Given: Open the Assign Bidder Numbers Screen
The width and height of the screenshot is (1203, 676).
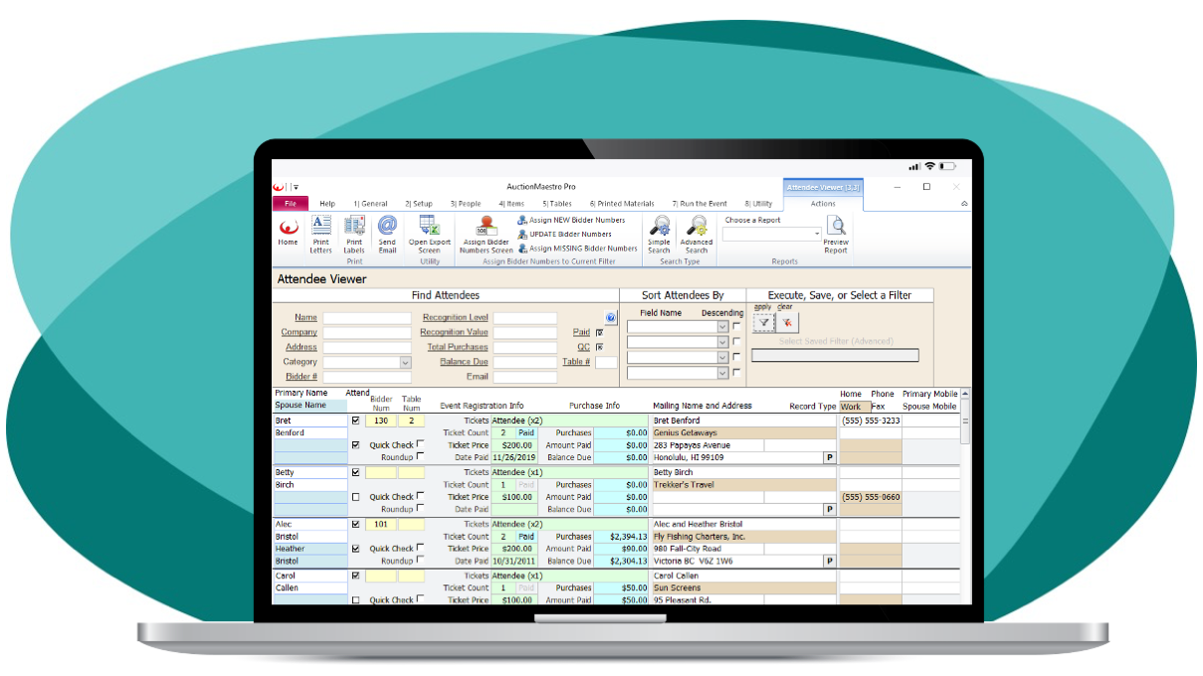Looking at the screenshot, I should tap(487, 232).
